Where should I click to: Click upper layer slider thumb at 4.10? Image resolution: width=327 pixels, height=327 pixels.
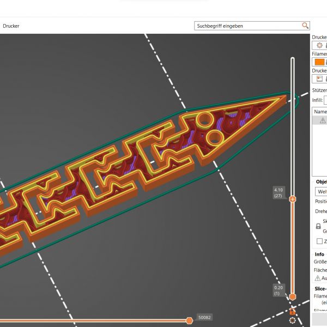point(293,199)
